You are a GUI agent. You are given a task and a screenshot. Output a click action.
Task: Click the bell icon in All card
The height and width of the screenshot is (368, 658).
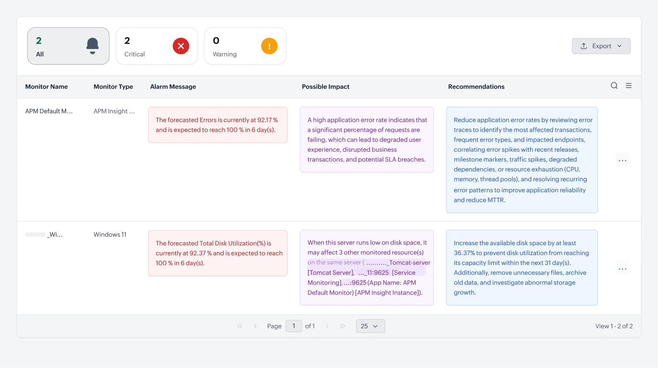(92, 46)
